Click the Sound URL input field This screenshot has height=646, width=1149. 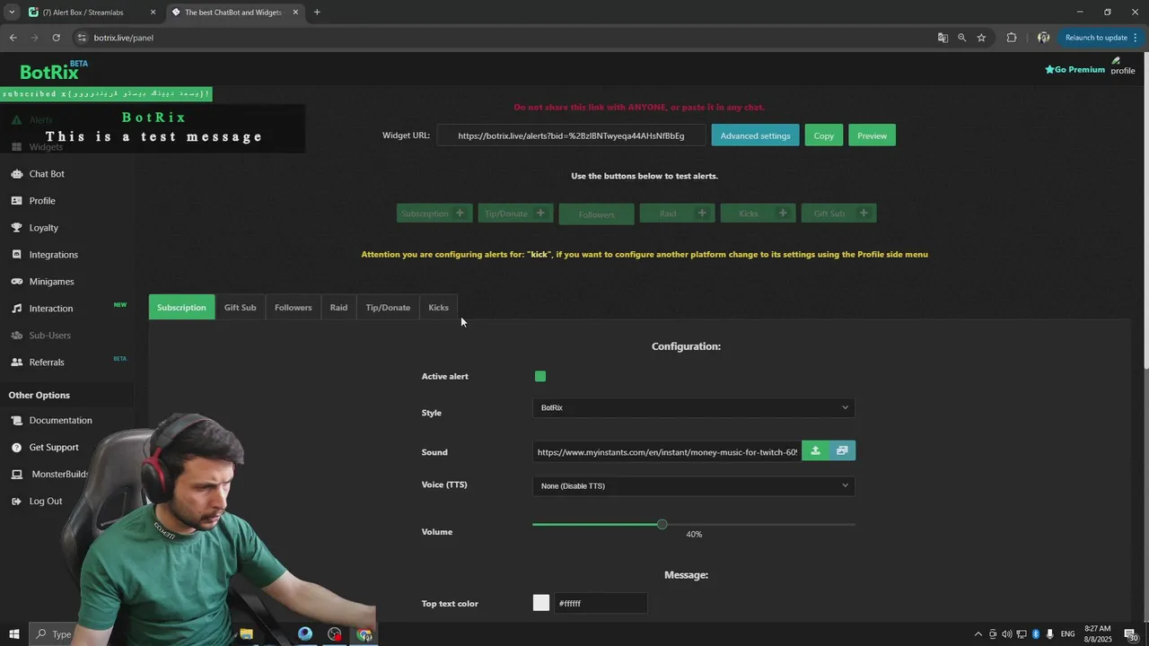(667, 451)
